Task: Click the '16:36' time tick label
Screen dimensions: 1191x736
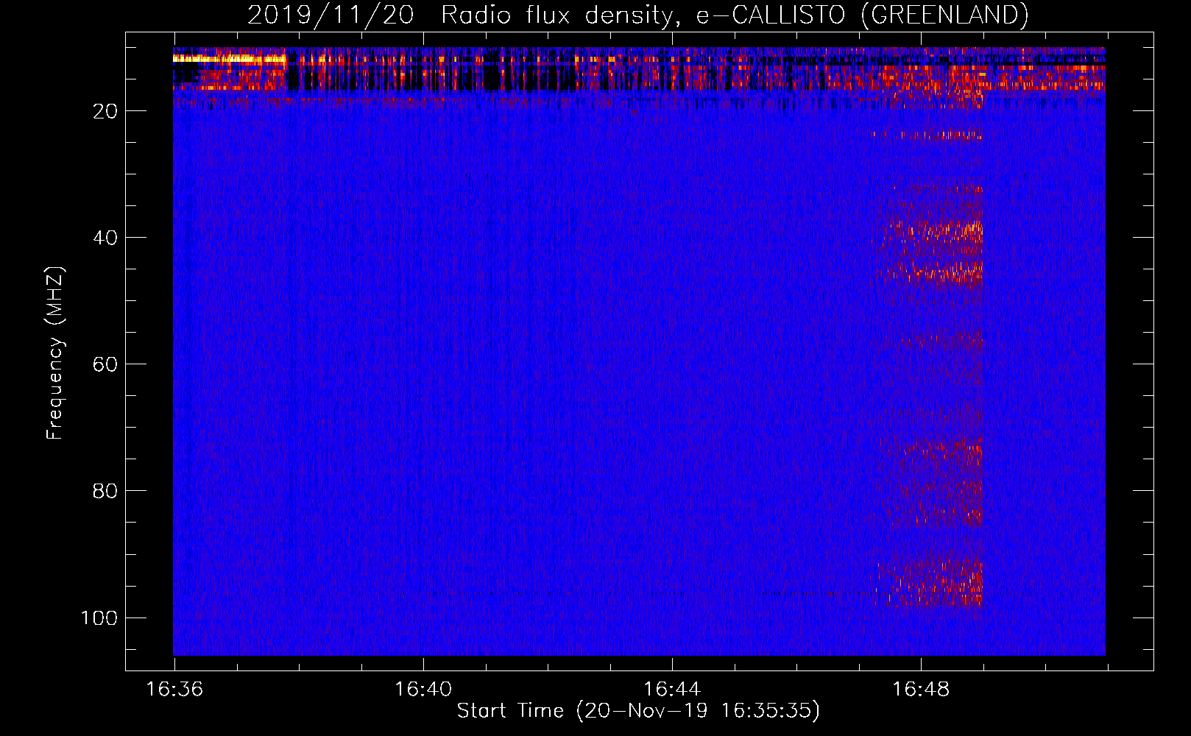Action: 174,690
